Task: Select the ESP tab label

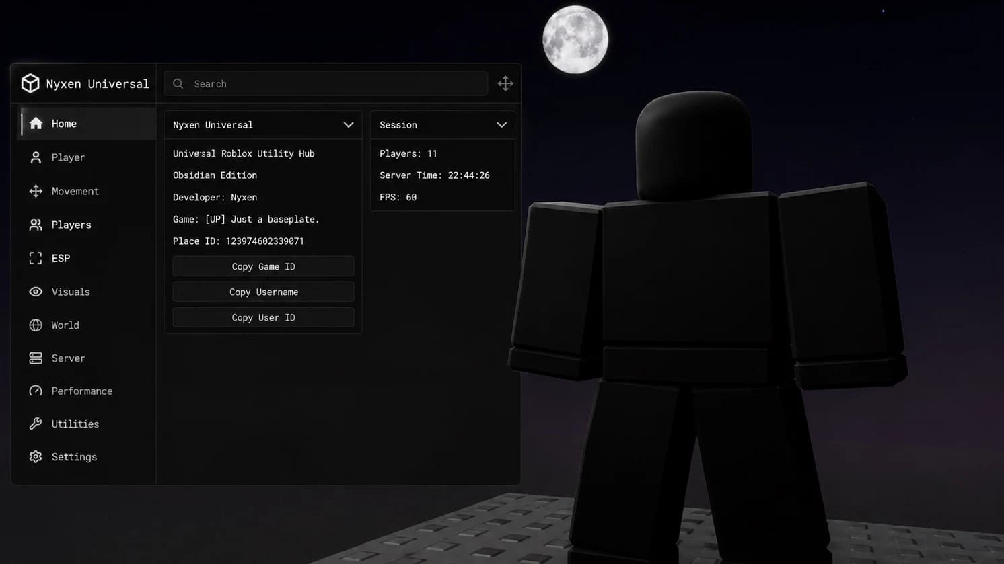Action: (x=61, y=258)
